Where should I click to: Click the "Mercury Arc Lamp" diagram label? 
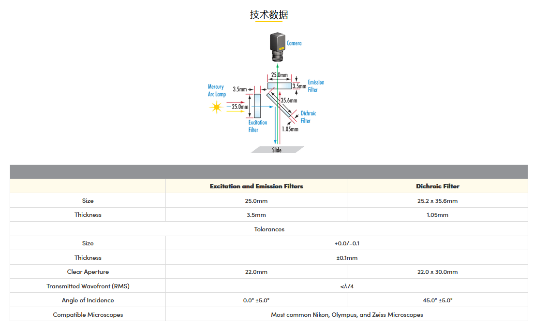(x=216, y=90)
